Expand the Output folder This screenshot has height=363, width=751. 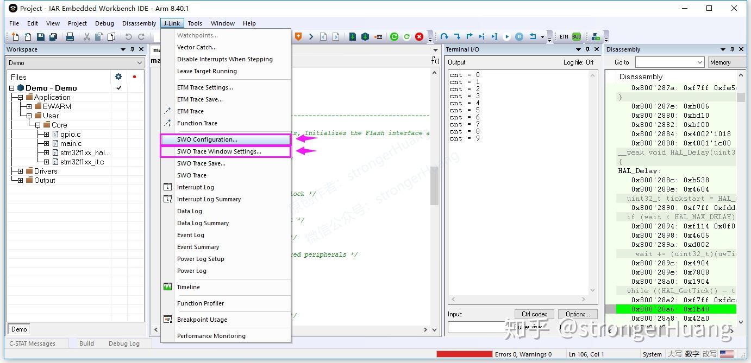tap(20, 180)
